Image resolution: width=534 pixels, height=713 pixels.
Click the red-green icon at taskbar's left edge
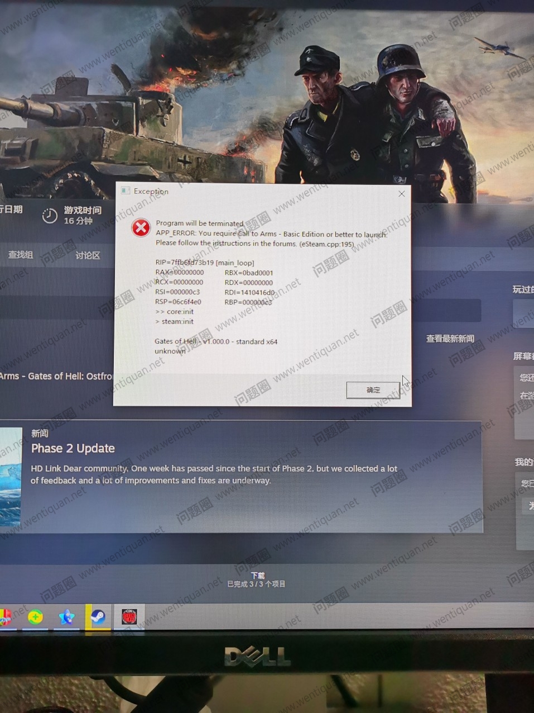[4, 617]
